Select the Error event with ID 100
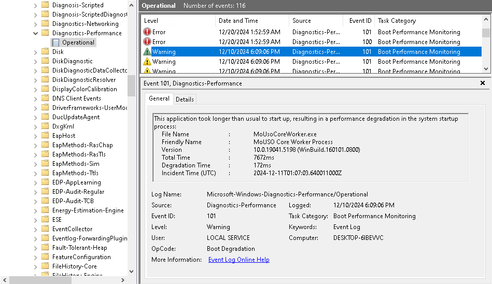The width and height of the screenshot is (492, 284). 311,42
